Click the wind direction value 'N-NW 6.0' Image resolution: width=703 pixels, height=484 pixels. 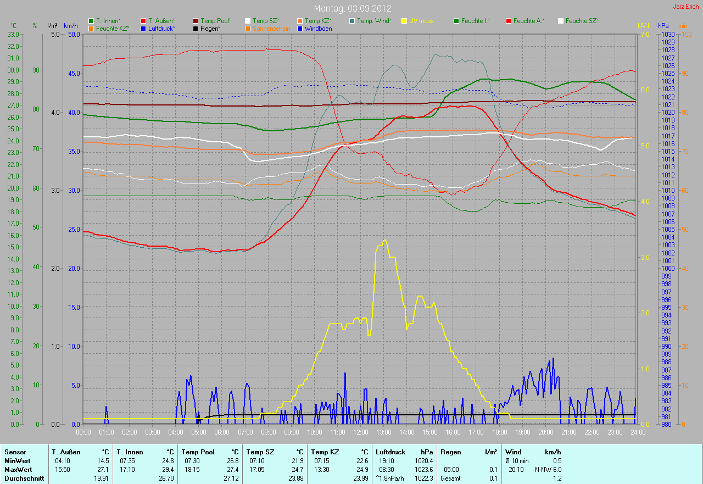548,470
